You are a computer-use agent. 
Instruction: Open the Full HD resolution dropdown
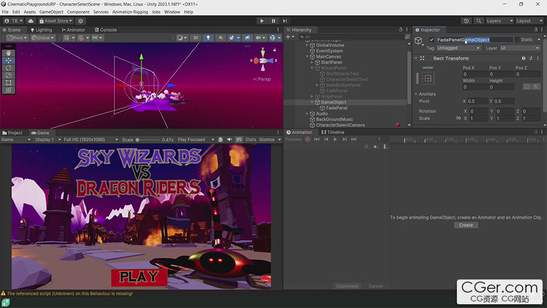coord(91,139)
